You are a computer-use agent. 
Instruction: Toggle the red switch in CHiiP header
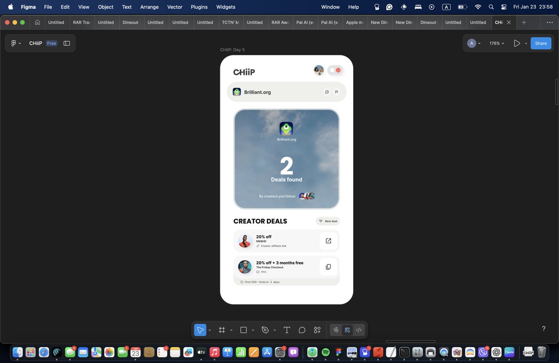click(x=335, y=70)
